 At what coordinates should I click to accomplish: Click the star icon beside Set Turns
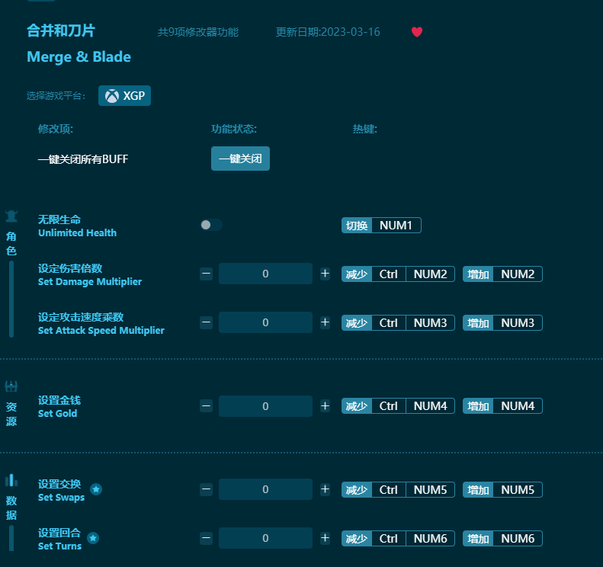[x=93, y=538]
